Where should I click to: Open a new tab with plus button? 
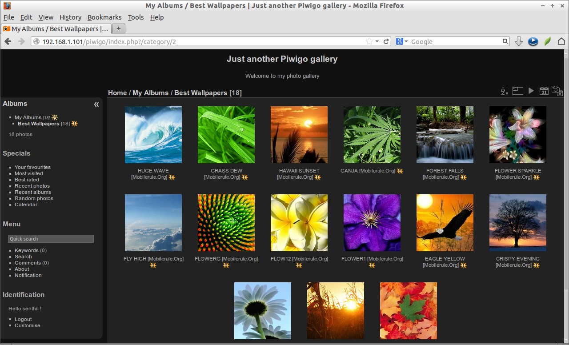[x=118, y=28]
